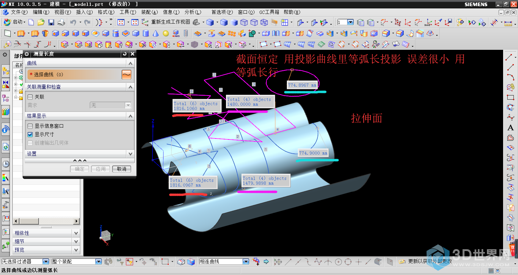Viewport: 518px width, 275px height.
Task: Save the part with floppy icon
Action: tap(51, 22)
